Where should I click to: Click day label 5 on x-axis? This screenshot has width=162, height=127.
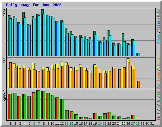tap(29, 124)
